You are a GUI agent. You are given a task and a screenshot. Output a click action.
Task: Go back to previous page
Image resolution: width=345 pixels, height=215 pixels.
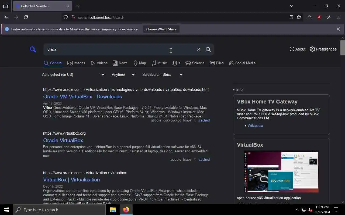[6, 17]
